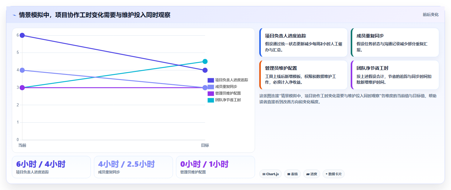This screenshot has width=451, height=190.
Task: Click 管理员维护配置 legend label
Action: [x=228, y=93]
